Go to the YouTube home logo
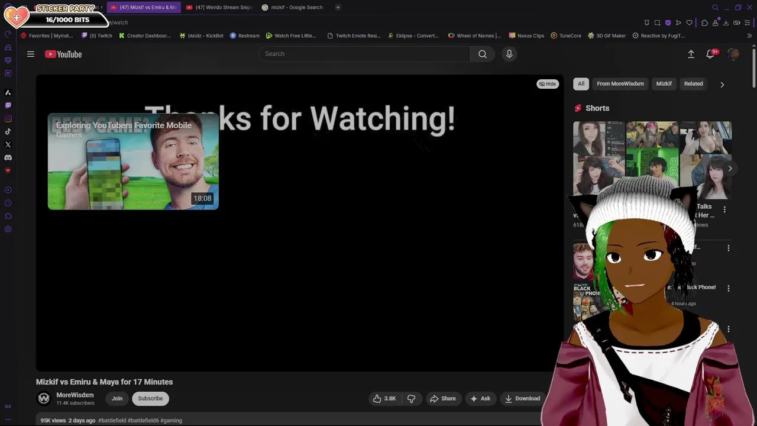 pyautogui.click(x=63, y=54)
